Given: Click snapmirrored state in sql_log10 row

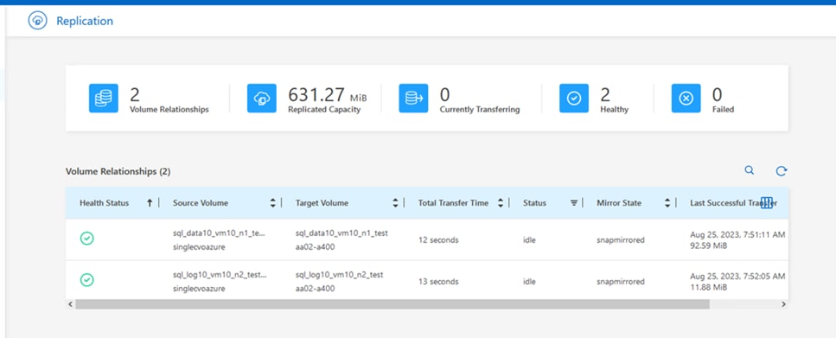Looking at the screenshot, I should pyautogui.click(x=621, y=282).
